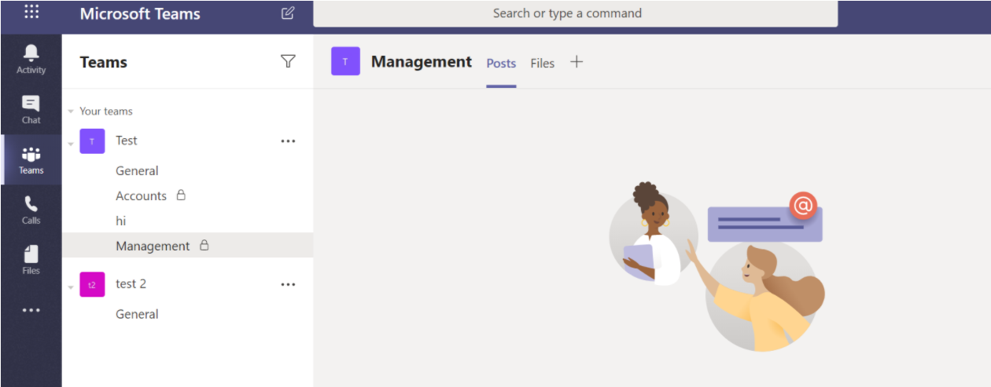The image size is (991, 387).
Task: Start a new chat with compose icon
Action: [x=288, y=13]
